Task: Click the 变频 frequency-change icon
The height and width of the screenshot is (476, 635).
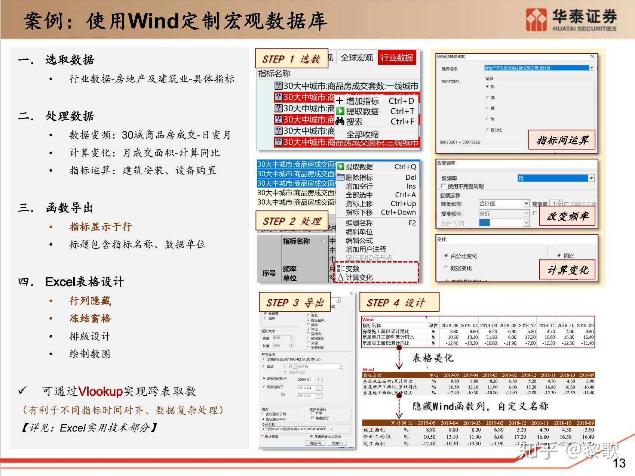Action: (340, 268)
